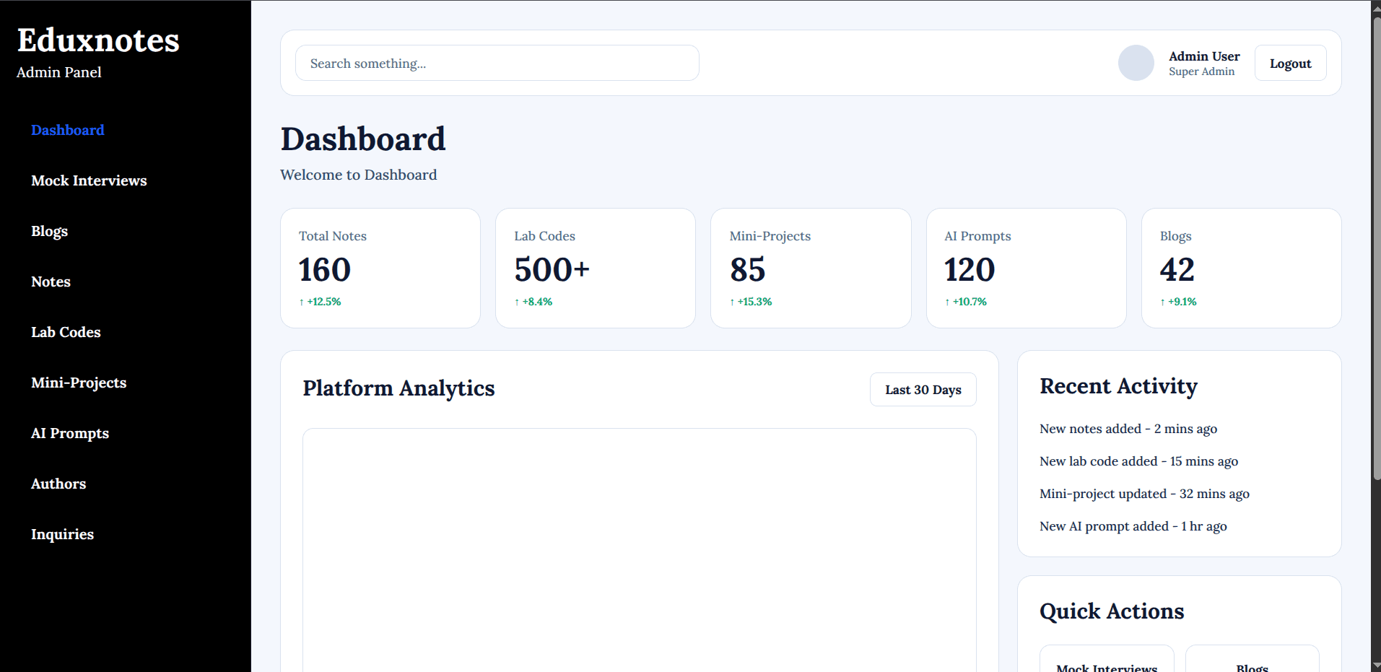Viewport: 1381px width, 672px height.
Task: Open Dashboard in the sidebar
Action: (68, 130)
